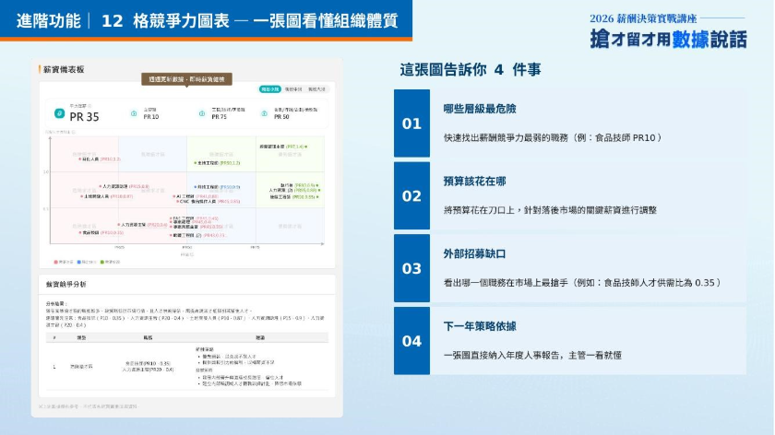Click the 搶才留才用數據說話 slogan
The width and height of the screenshot is (775, 435).
click(x=668, y=39)
